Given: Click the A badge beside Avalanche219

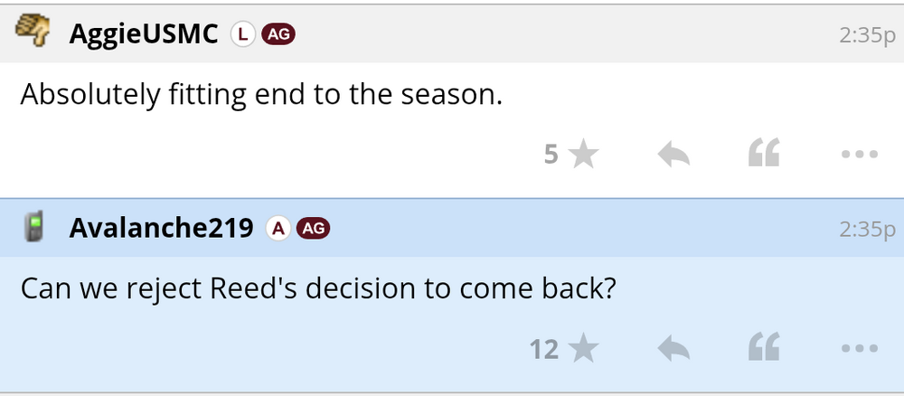Looking at the screenshot, I should click(x=278, y=229).
